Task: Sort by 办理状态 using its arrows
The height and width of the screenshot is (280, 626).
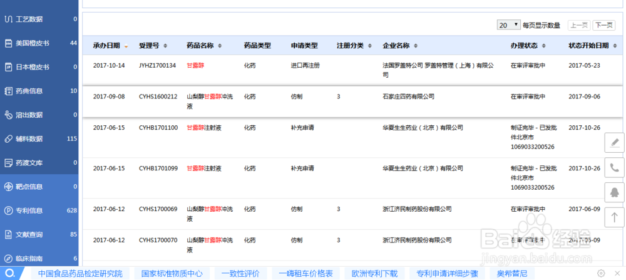Action: tap(543, 46)
